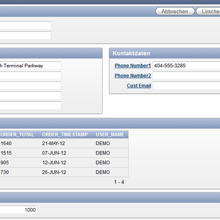This screenshot has height=220, width=220.
Task: Select the 21-MAY-12 order row
Action: point(64,144)
